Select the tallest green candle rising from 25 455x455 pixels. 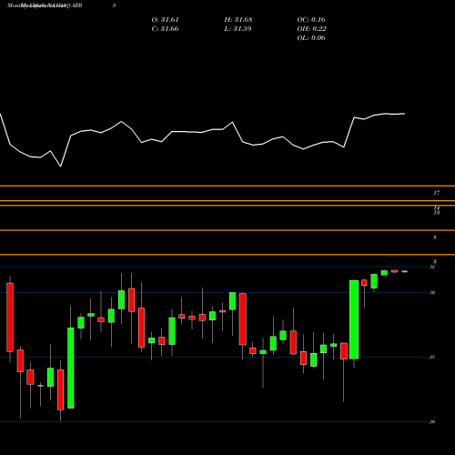tap(354, 319)
